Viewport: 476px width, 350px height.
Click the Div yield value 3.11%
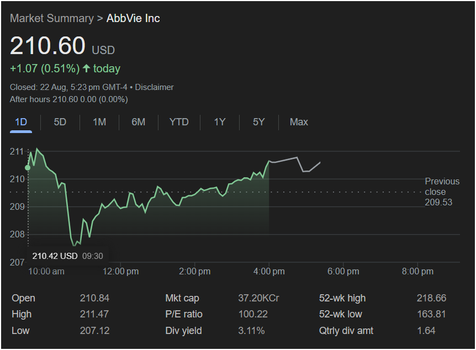251,331
